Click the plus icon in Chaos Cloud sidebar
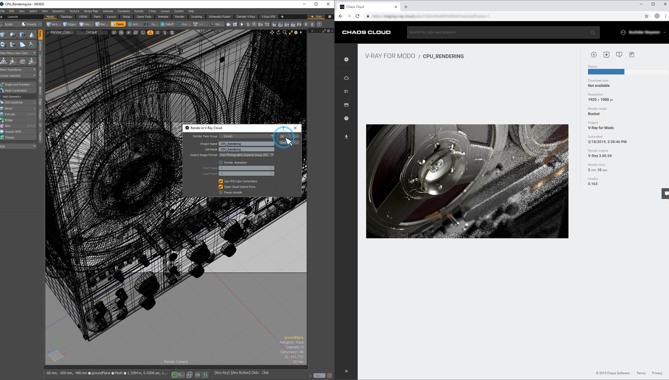669x380 pixels. coord(346,59)
